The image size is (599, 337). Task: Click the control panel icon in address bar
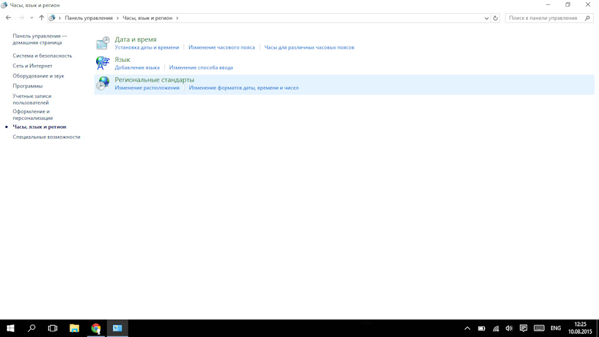pos(52,18)
